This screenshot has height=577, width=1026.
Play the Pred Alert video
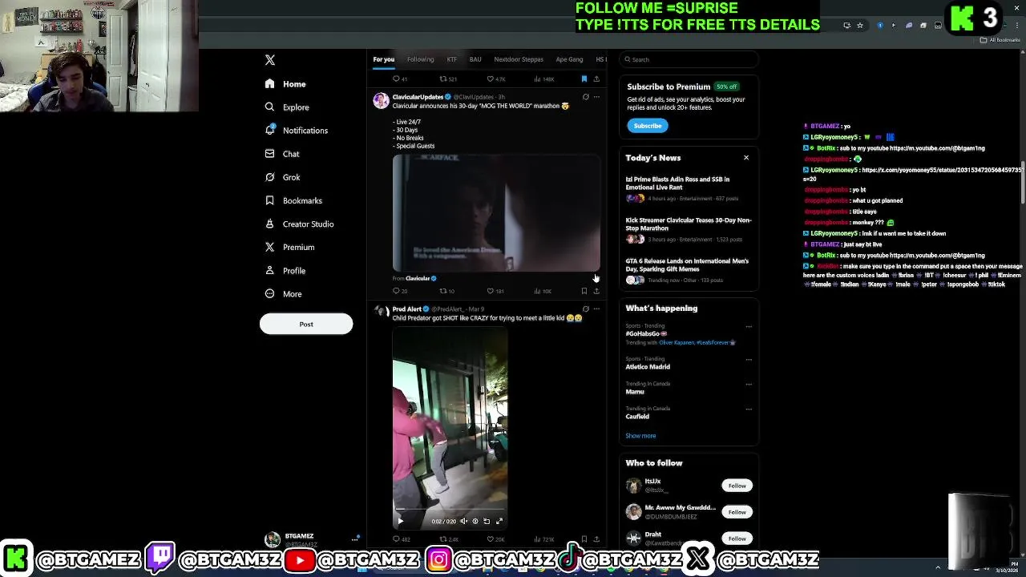[x=401, y=521]
